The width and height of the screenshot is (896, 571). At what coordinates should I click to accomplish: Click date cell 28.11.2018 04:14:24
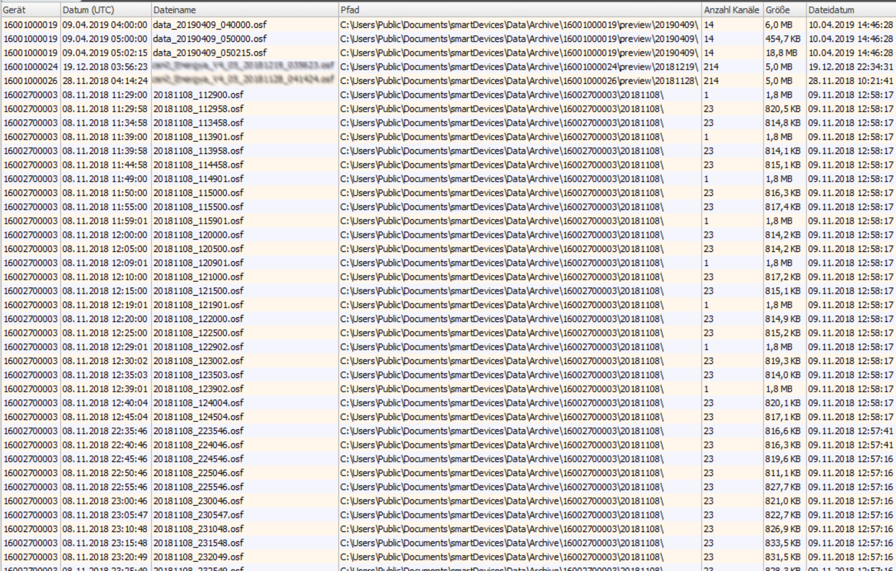[105, 81]
